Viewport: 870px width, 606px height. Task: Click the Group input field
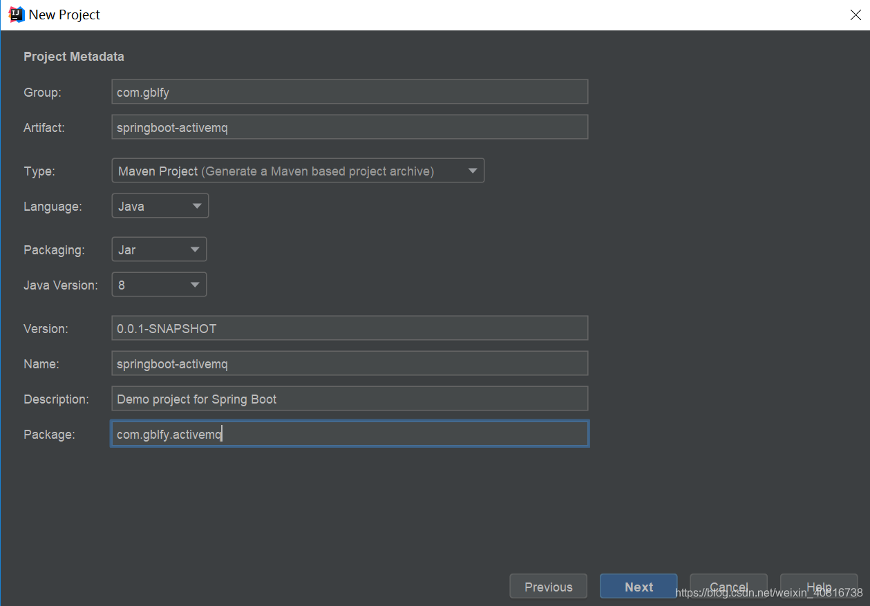(x=350, y=92)
